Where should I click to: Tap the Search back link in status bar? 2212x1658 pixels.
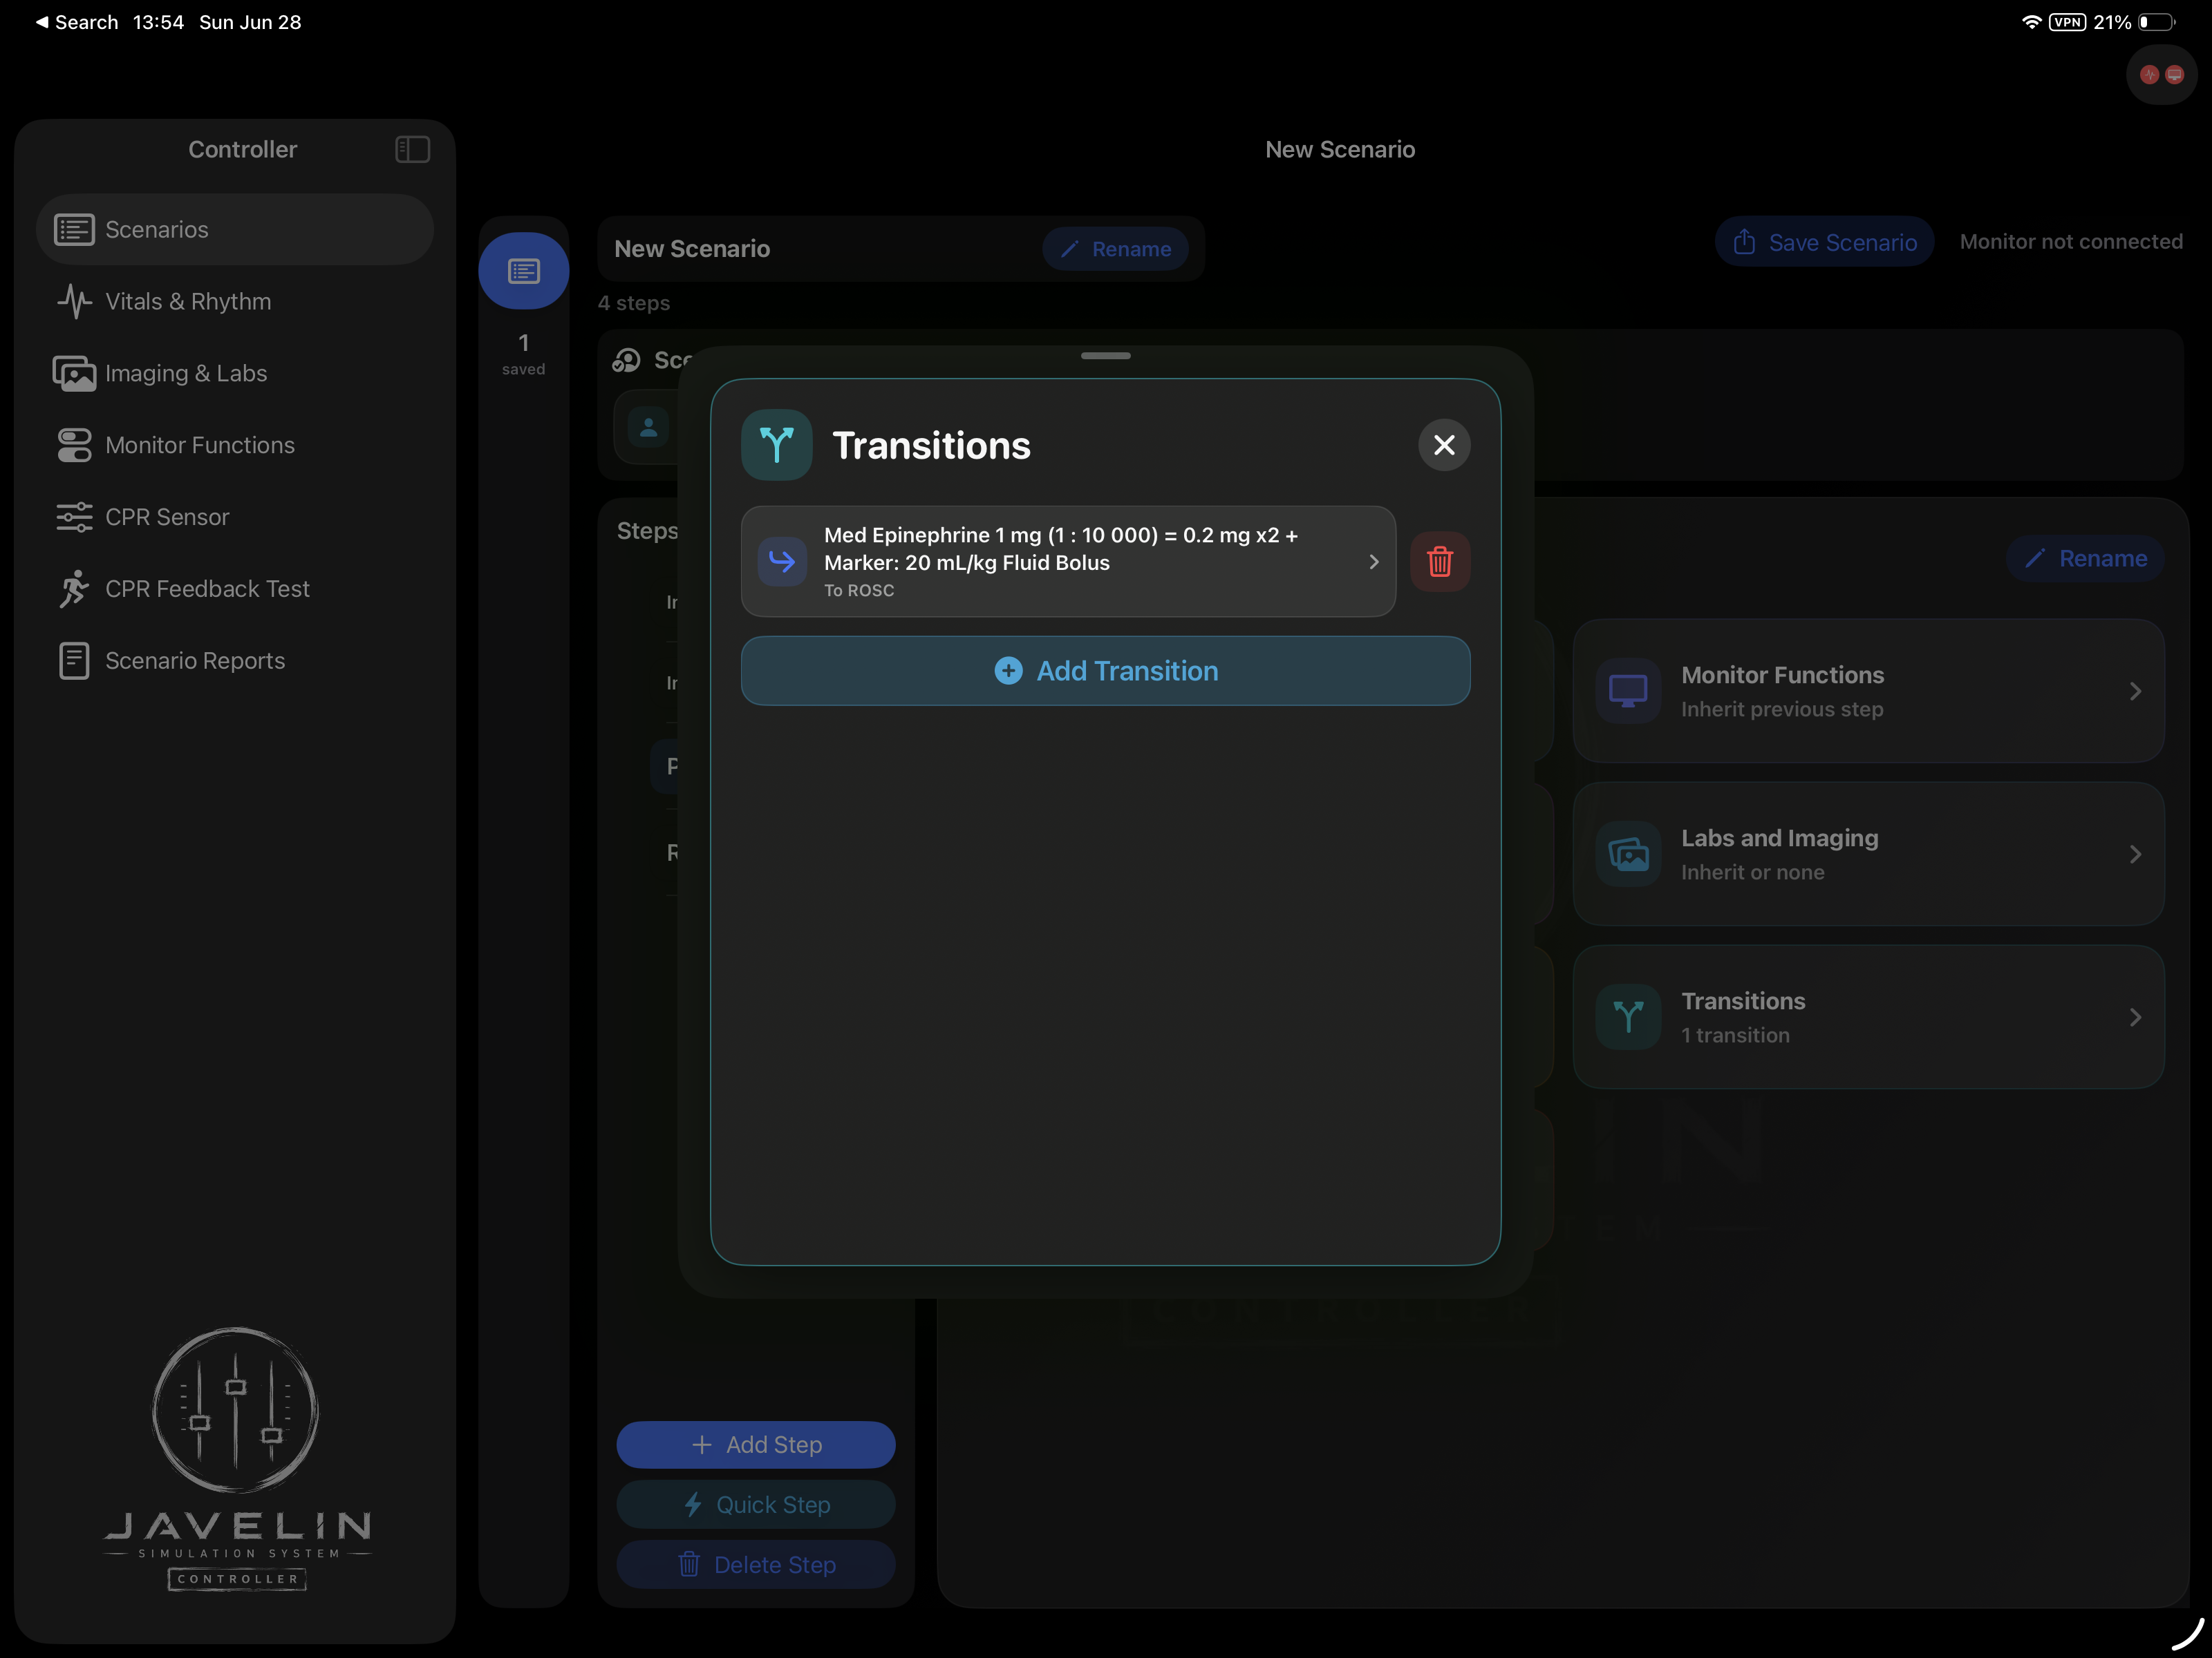(77, 22)
